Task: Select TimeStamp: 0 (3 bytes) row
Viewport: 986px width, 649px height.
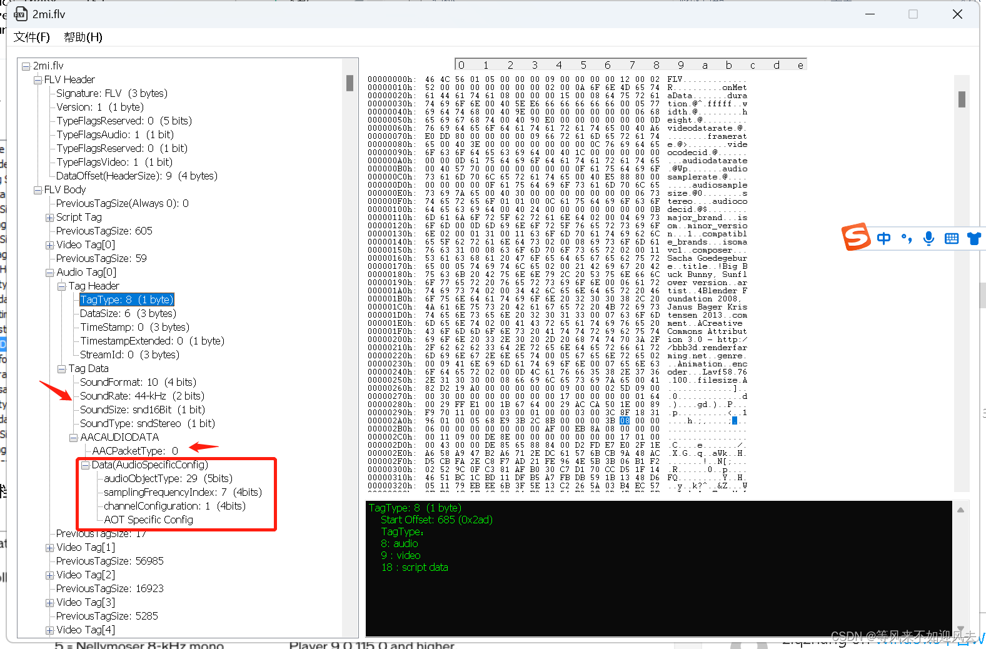Action: click(134, 327)
